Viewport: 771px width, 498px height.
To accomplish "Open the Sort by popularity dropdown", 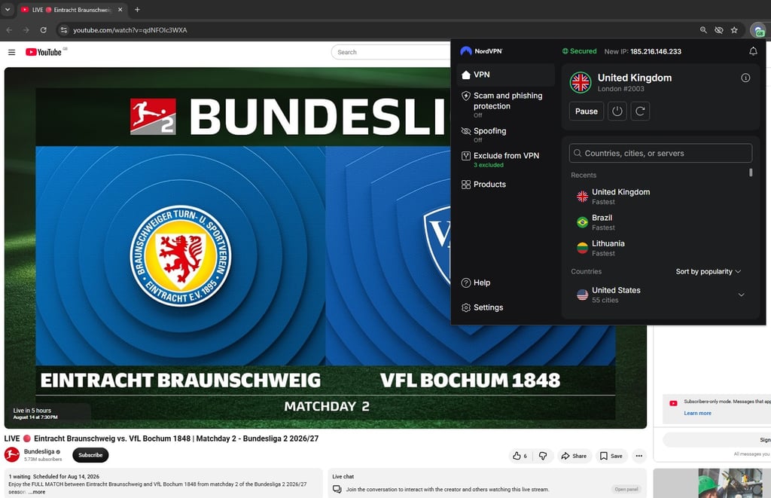I will (x=708, y=272).
